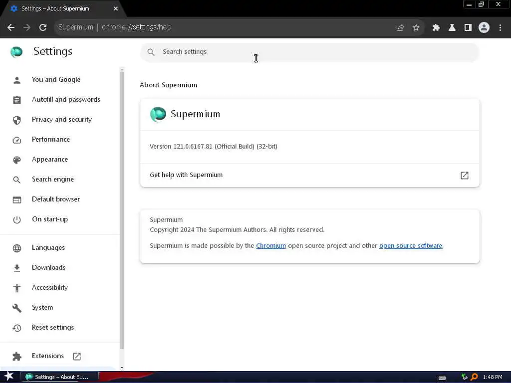Follow the Chromium link
Image resolution: width=511 pixels, height=383 pixels.
point(271,245)
